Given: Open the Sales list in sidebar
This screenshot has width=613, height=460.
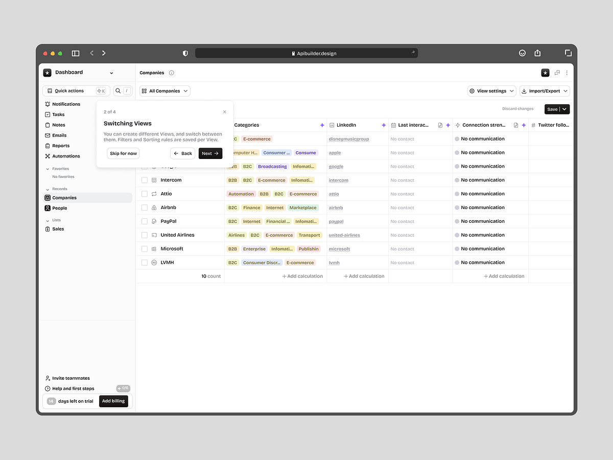Looking at the screenshot, I should 57,228.
